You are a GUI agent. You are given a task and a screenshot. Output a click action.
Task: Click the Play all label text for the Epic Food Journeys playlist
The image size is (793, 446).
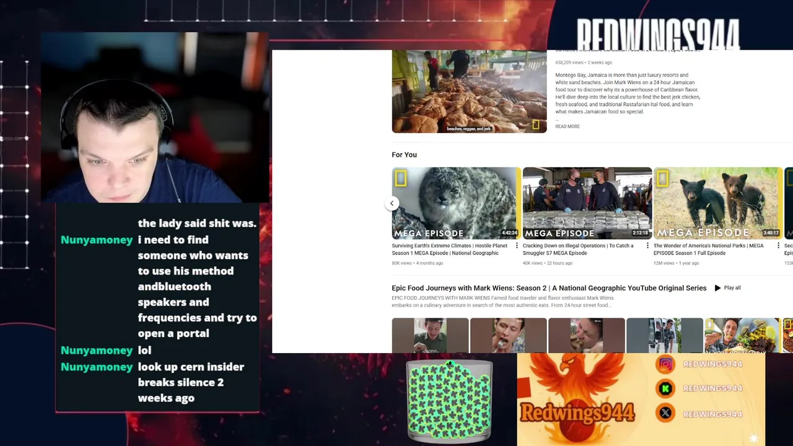point(732,288)
